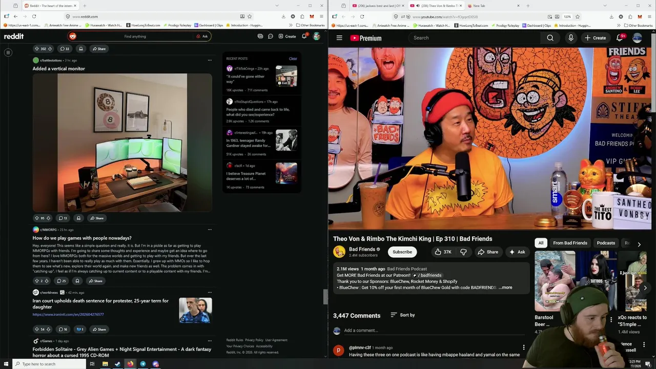Downvote the 'Added a vertical monitor' post
Screen dimensions: 656x369
point(48,218)
